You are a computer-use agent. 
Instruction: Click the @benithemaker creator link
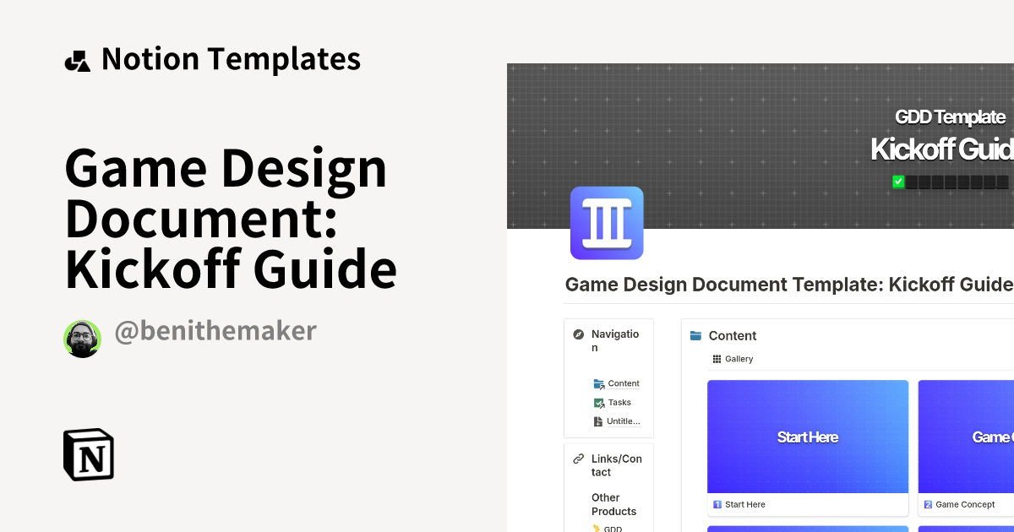click(x=215, y=331)
